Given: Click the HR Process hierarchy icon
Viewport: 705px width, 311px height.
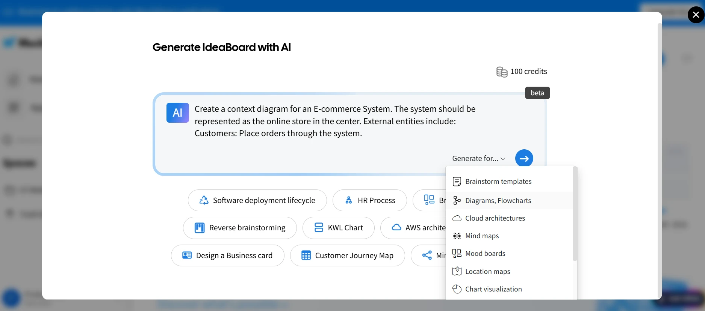Looking at the screenshot, I should click(x=349, y=200).
